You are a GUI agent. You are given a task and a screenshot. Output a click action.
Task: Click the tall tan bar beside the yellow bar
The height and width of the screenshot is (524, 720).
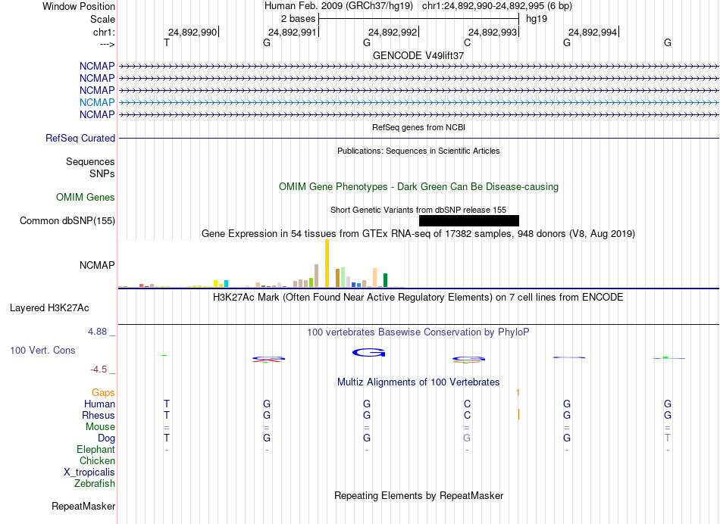point(316,276)
